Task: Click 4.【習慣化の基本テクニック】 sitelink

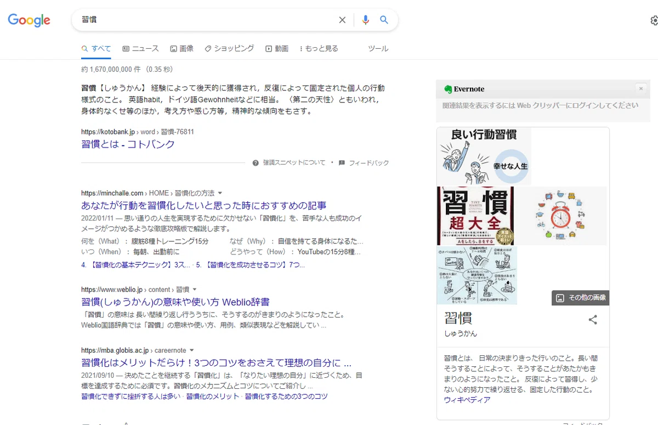Action: pos(135,265)
